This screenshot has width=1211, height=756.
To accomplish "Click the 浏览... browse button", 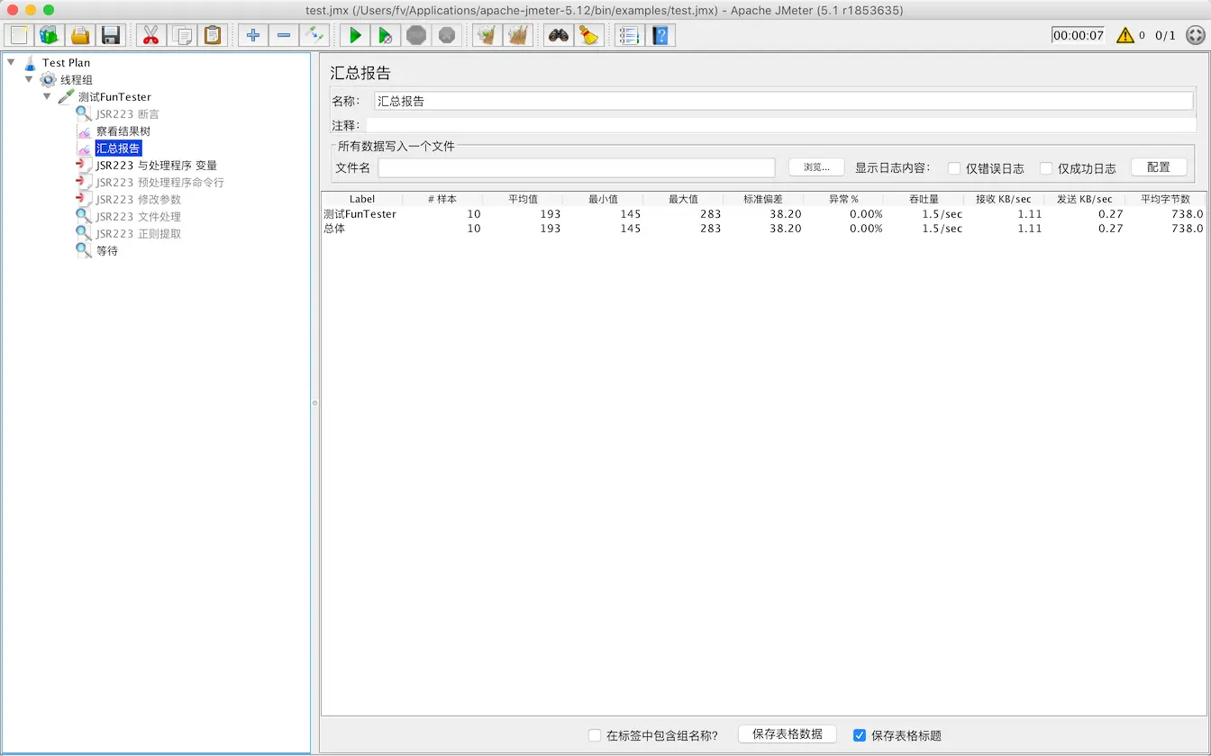I will 816,167.
